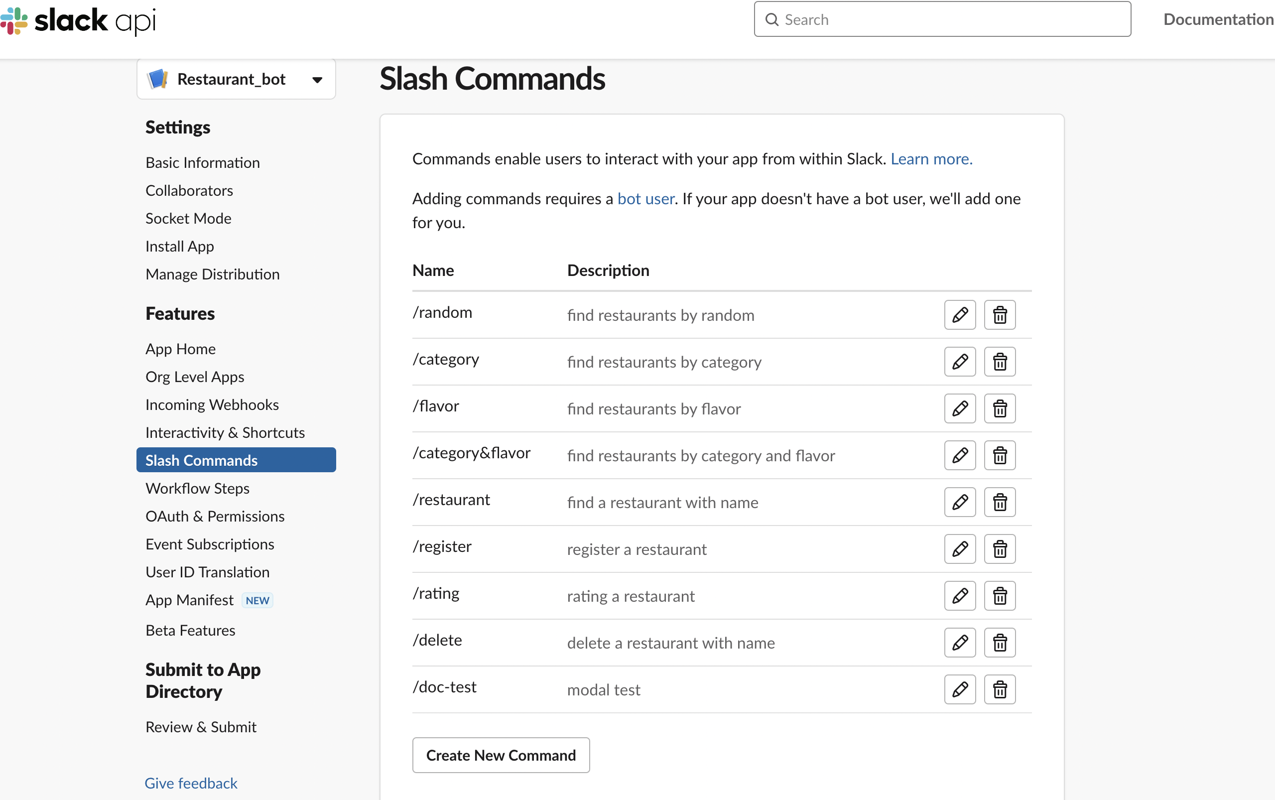
Task: Delete the /category command with trash icon
Action: [1000, 362]
